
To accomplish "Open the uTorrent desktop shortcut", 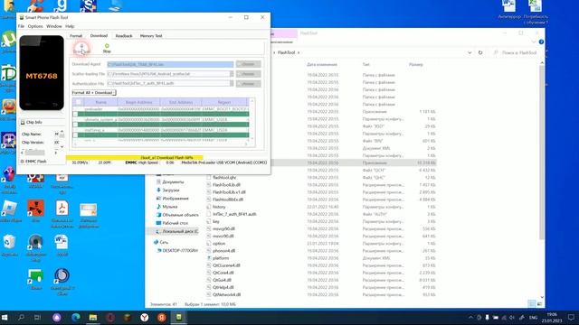I will [8, 40].
